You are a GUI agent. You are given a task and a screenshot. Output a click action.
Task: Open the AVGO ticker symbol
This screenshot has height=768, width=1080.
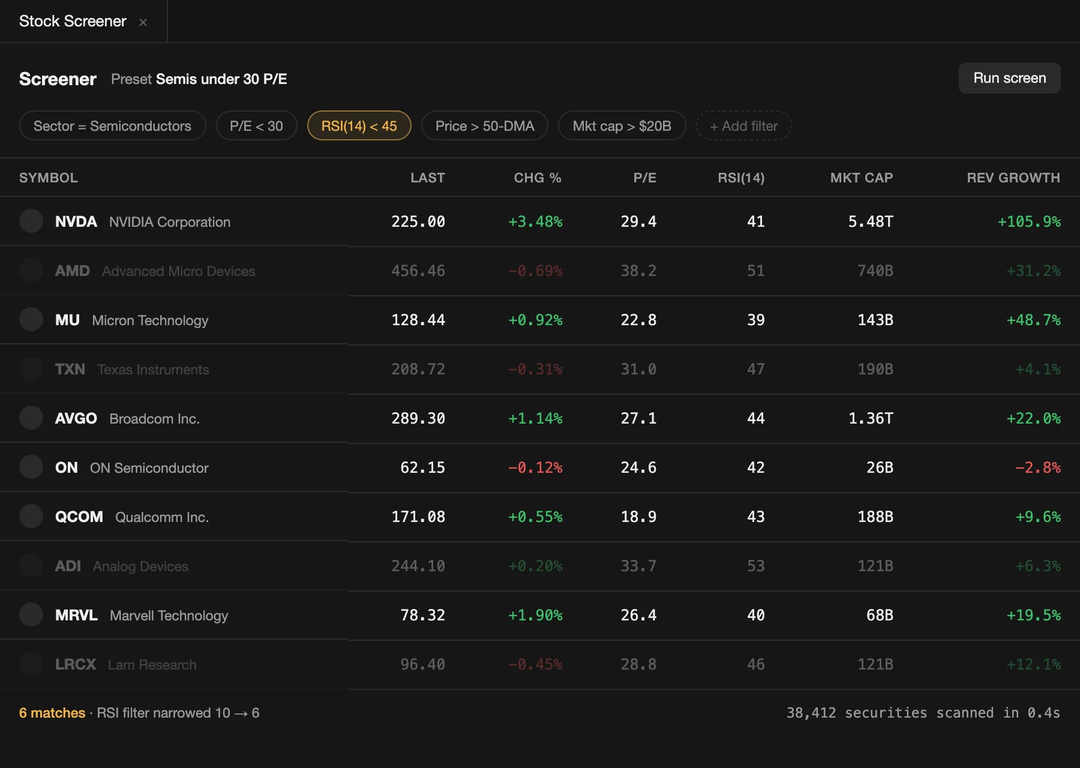(x=76, y=418)
